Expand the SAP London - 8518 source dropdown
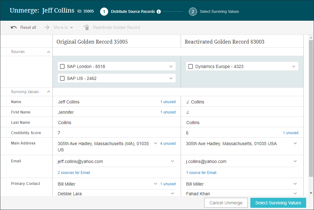Image resolution: width=314 pixels, height=210 pixels. (171, 66)
